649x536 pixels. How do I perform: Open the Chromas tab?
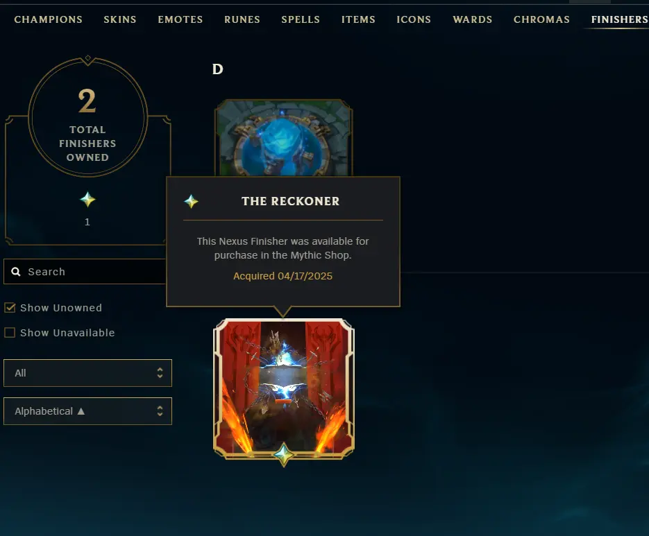[x=541, y=19]
